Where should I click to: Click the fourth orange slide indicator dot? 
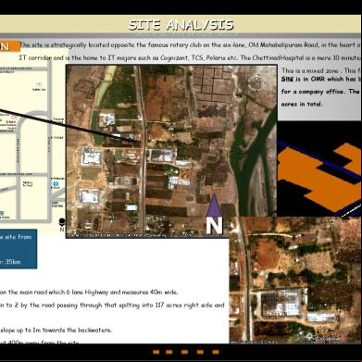(x=200, y=352)
